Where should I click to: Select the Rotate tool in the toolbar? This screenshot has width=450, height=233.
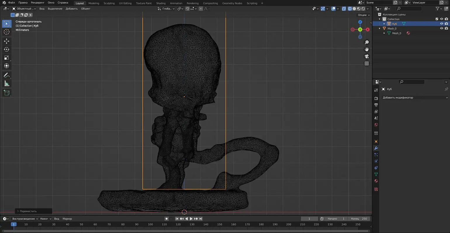pos(6,50)
